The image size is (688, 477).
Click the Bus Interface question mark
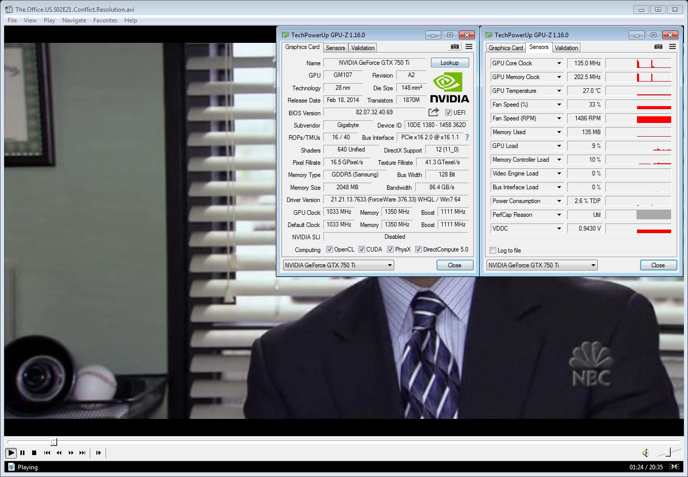pos(467,137)
